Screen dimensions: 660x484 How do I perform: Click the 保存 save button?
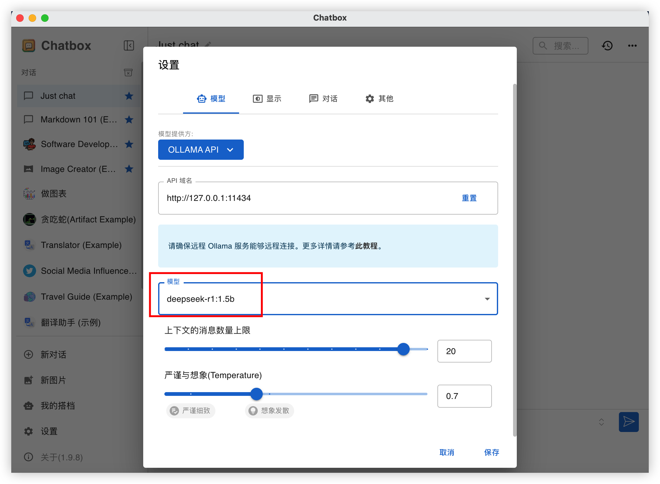point(492,452)
